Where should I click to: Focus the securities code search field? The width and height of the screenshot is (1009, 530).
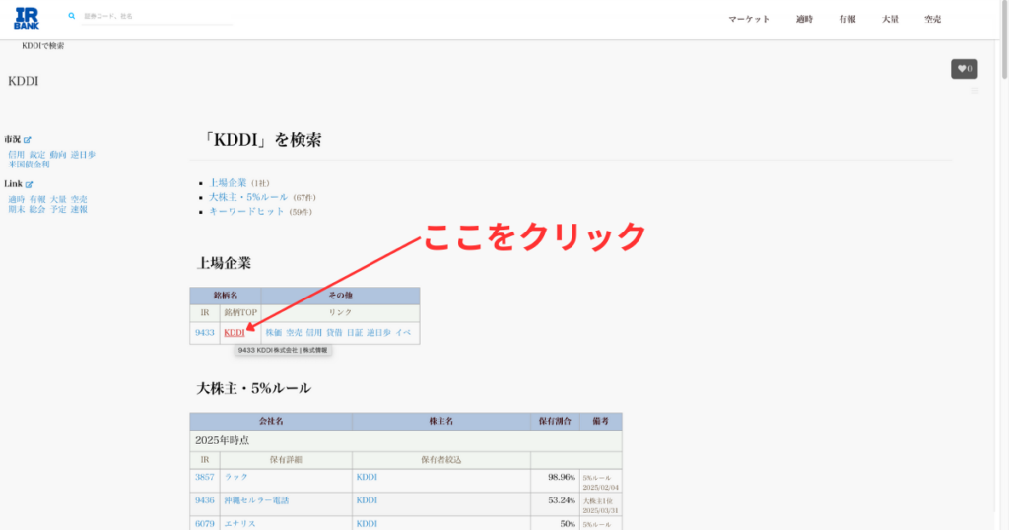coord(157,16)
